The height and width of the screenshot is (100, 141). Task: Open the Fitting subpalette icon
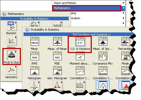tap(12, 41)
